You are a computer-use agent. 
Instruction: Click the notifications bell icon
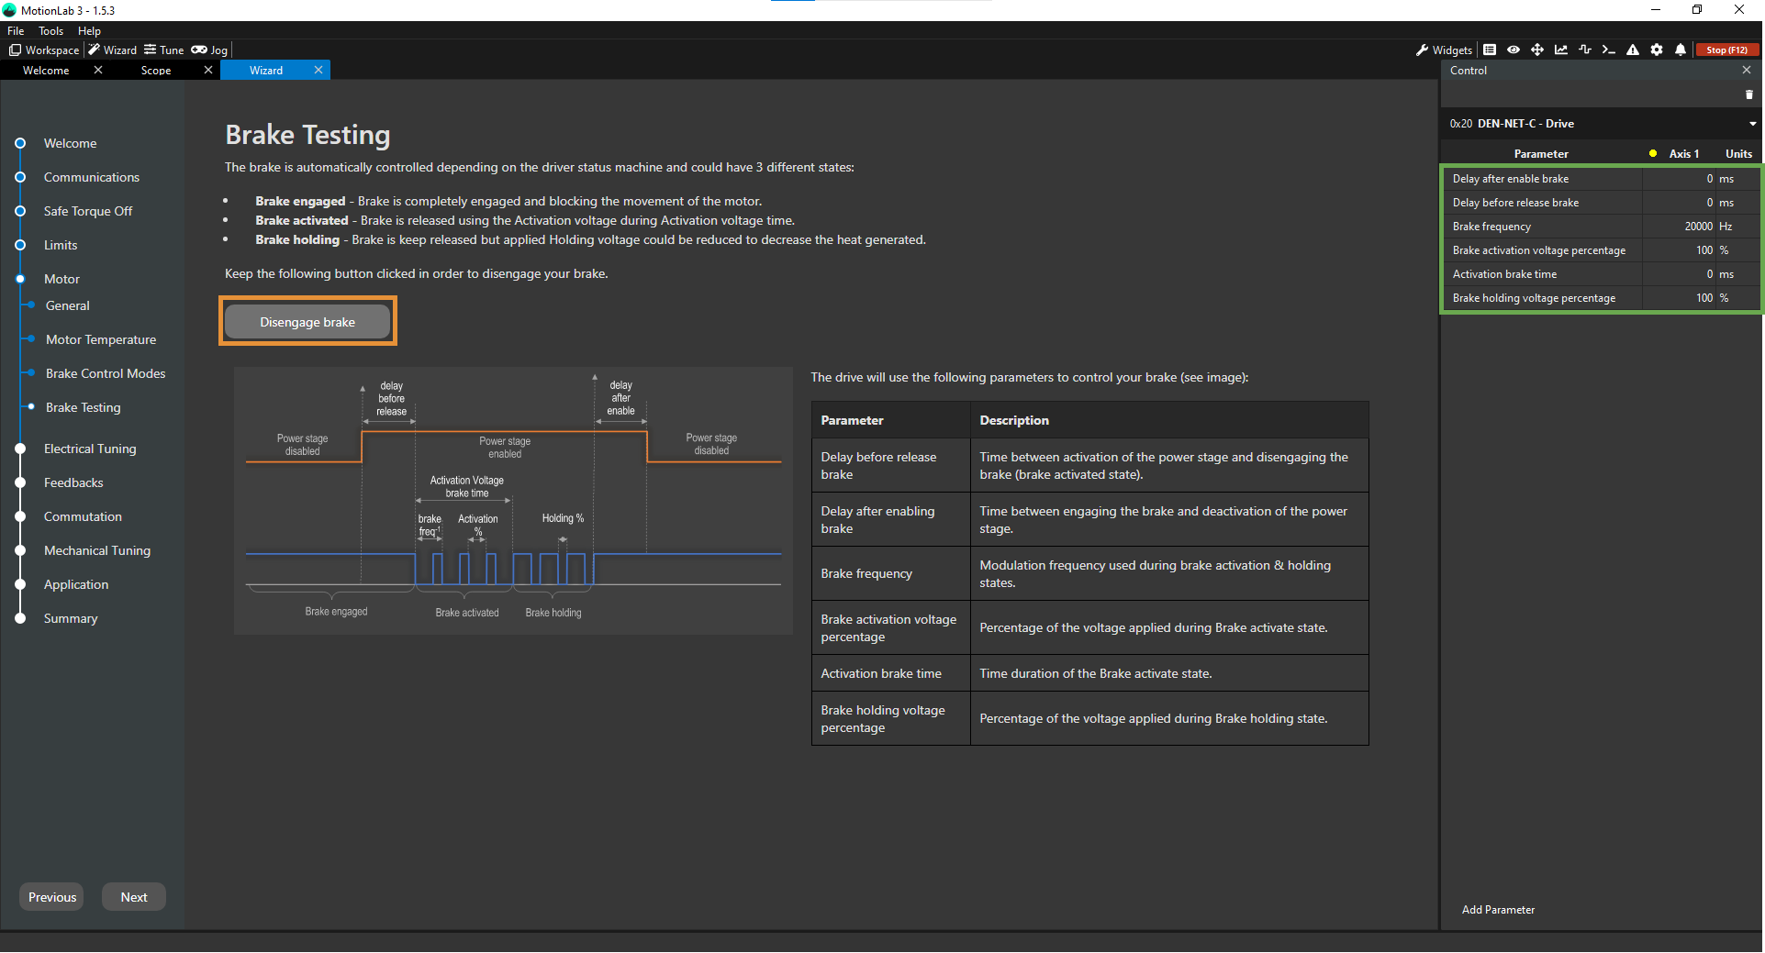tap(1681, 50)
